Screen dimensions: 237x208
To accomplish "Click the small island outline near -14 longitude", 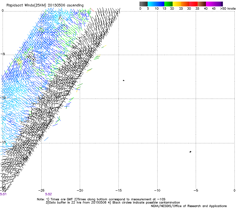I will 124,81.
